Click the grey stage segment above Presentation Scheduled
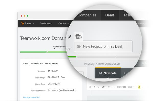Screen dimensions: 153x101 click(x=96, y=57)
